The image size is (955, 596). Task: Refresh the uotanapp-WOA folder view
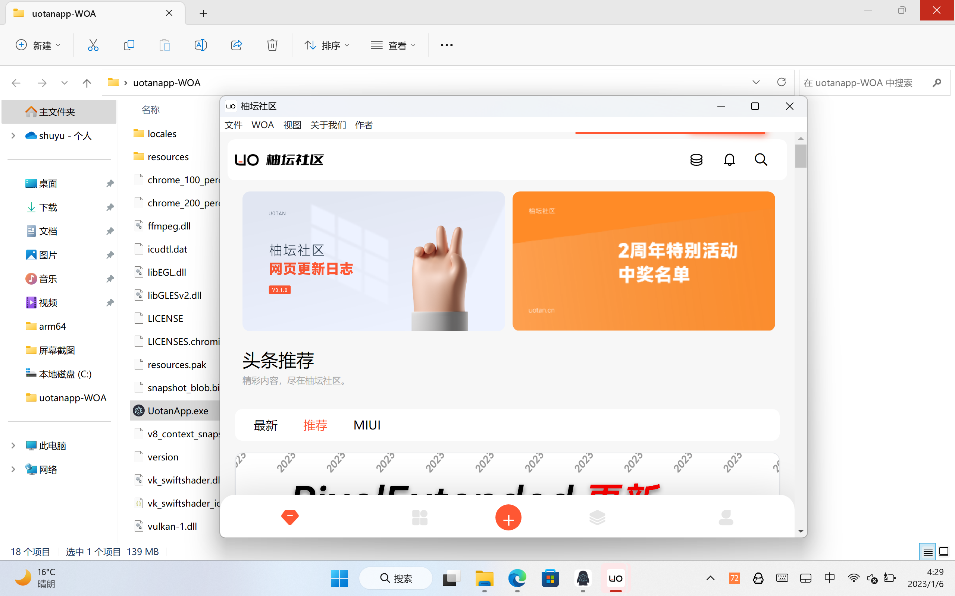(x=782, y=82)
